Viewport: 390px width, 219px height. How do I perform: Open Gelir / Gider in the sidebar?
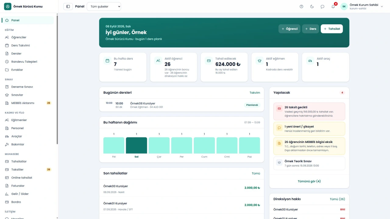click(x=28, y=194)
